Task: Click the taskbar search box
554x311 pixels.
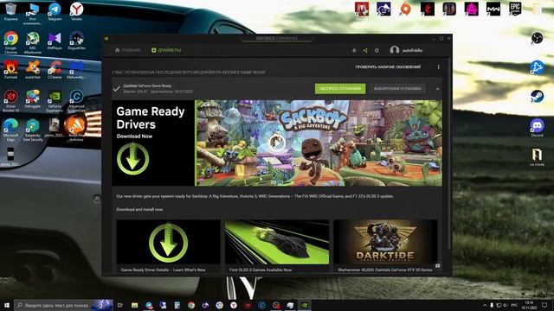Action: coord(63,305)
